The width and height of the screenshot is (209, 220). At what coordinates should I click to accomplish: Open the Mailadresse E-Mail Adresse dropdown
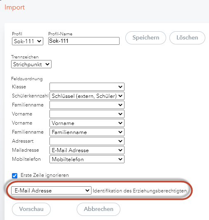coord(87,150)
